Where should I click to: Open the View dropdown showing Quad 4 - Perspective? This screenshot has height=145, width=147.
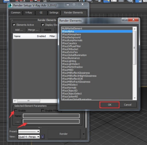pyautogui.click(x=29, y=137)
